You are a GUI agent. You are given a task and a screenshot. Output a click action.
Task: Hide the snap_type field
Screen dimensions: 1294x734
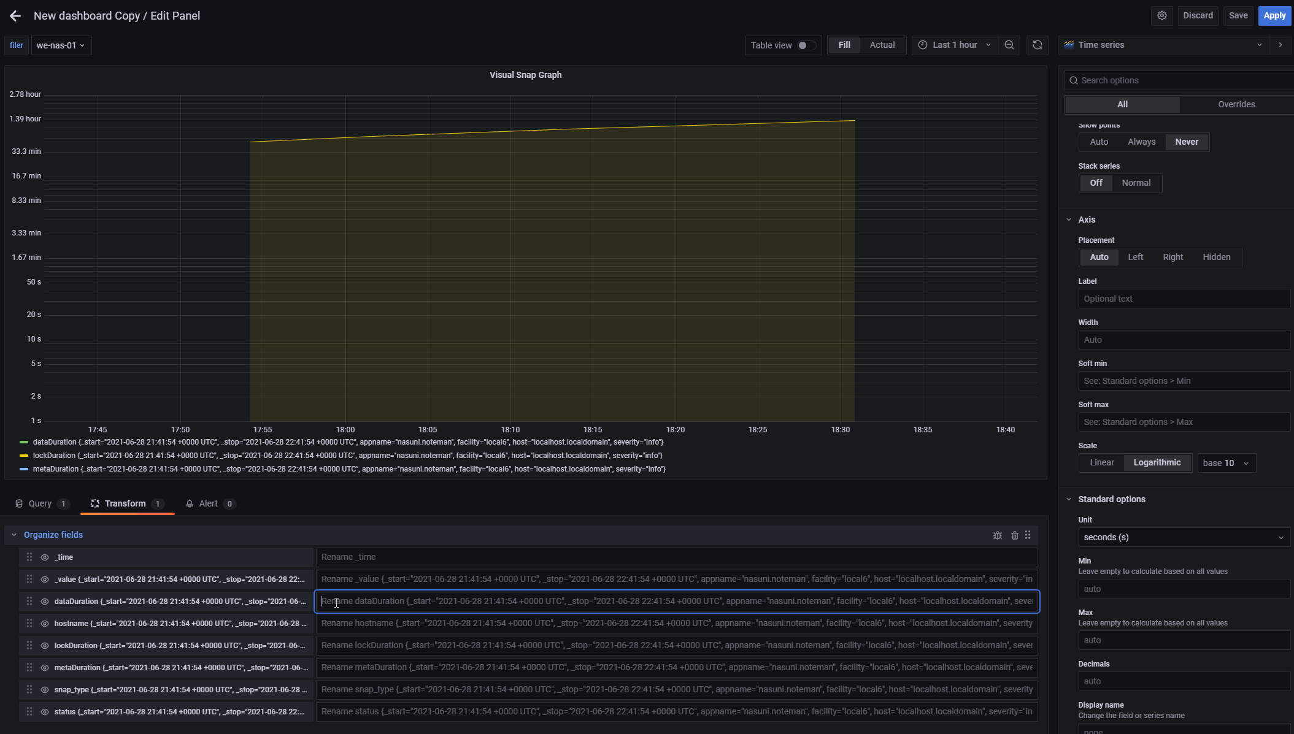pyautogui.click(x=44, y=689)
